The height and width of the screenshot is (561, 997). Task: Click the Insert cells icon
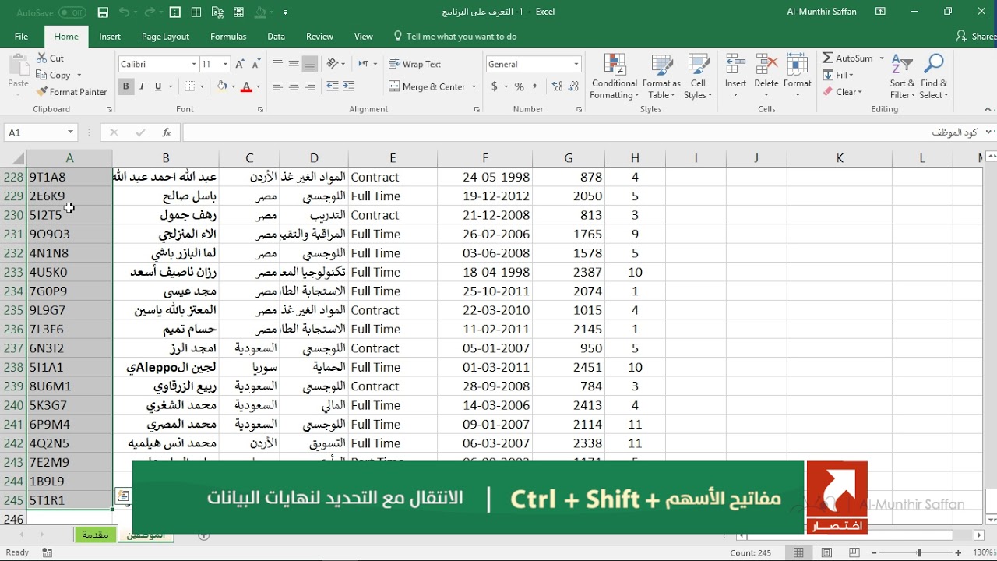pyautogui.click(x=735, y=65)
